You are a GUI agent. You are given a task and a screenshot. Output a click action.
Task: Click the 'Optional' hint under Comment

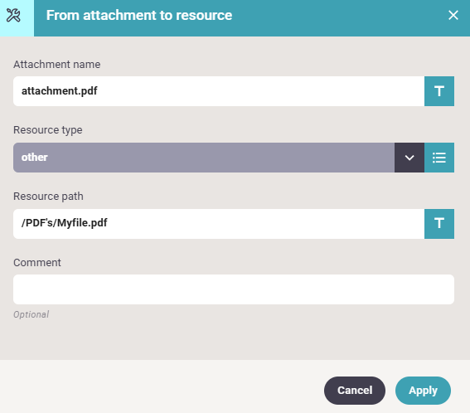(x=31, y=314)
